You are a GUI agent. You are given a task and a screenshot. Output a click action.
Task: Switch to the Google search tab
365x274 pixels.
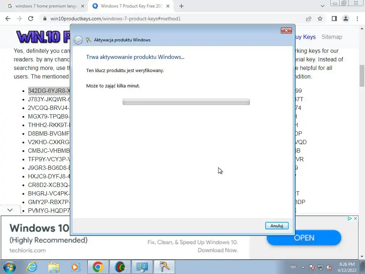(x=43, y=6)
